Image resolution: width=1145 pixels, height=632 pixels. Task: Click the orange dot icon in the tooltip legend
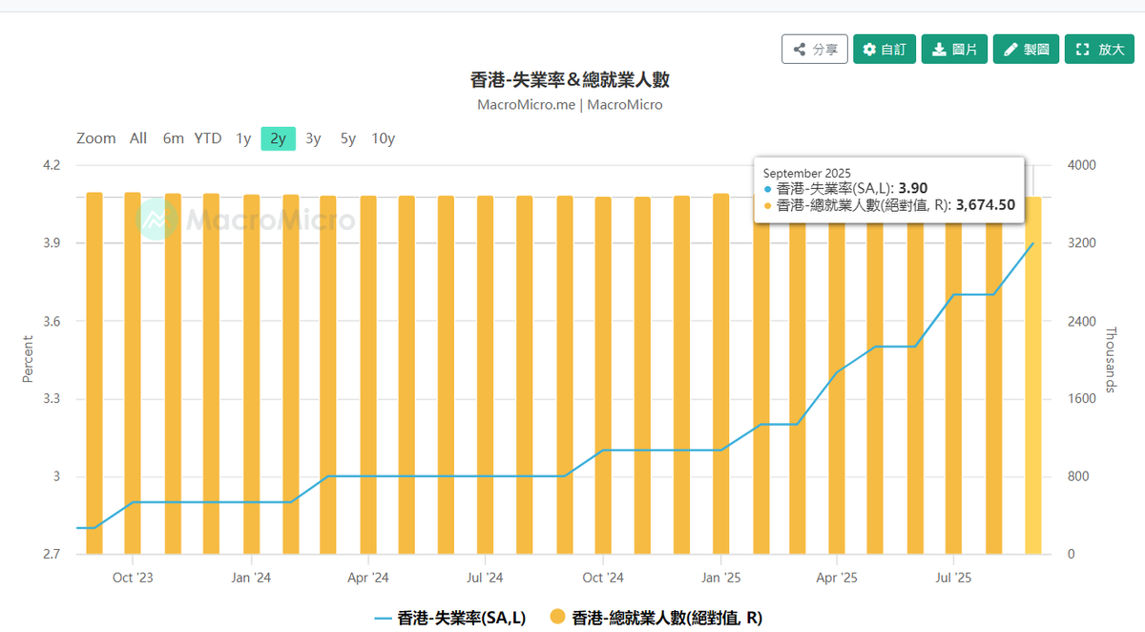[x=768, y=206]
